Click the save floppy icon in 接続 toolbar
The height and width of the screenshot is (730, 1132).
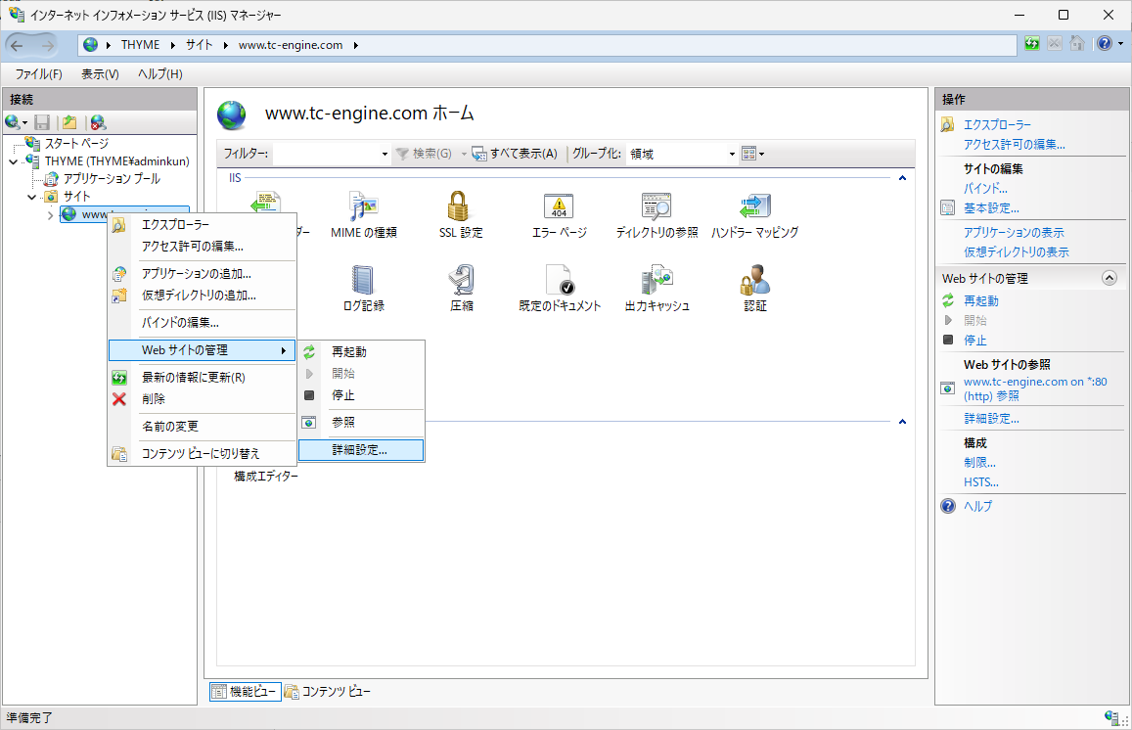pos(43,122)
